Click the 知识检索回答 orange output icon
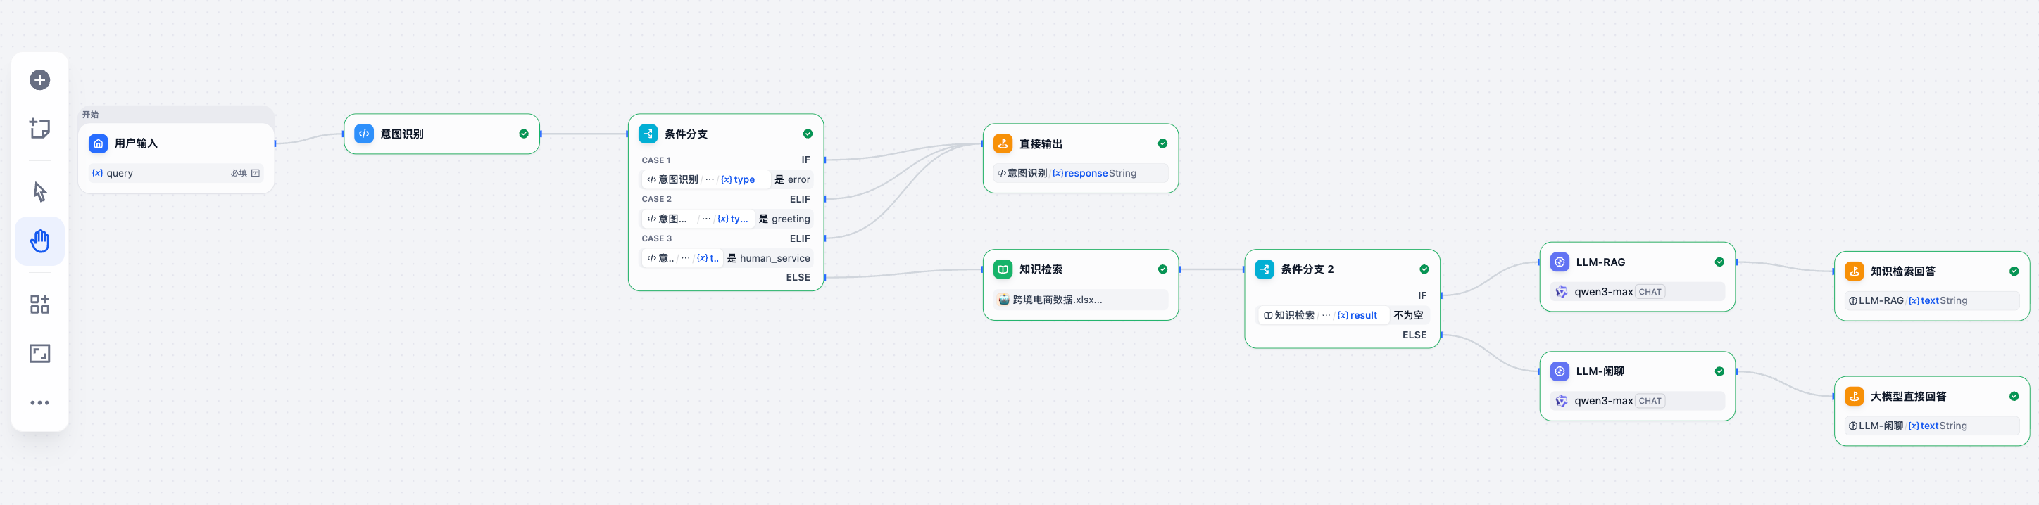This screenshot has width=2039, height=505. 1854,271
